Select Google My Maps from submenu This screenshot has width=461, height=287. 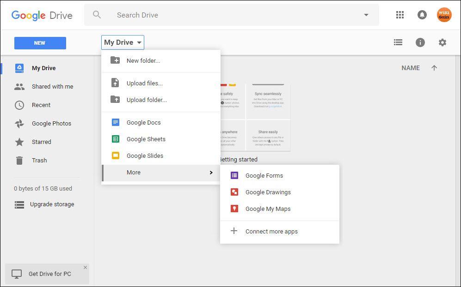[280, 209]
